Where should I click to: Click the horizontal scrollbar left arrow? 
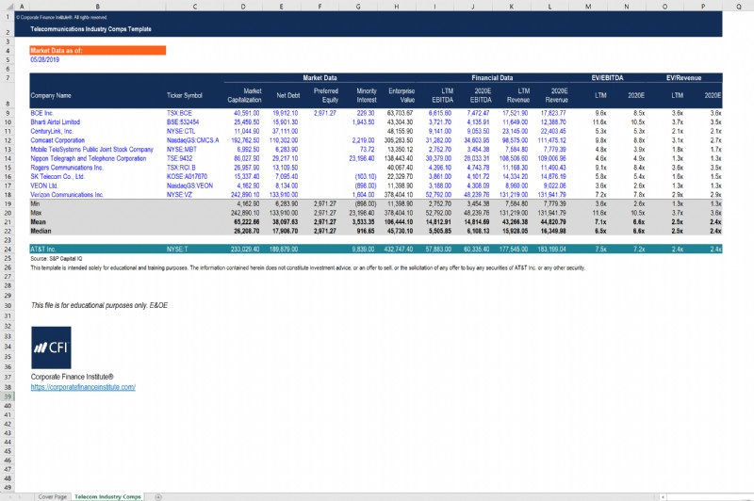click(664, 497)
